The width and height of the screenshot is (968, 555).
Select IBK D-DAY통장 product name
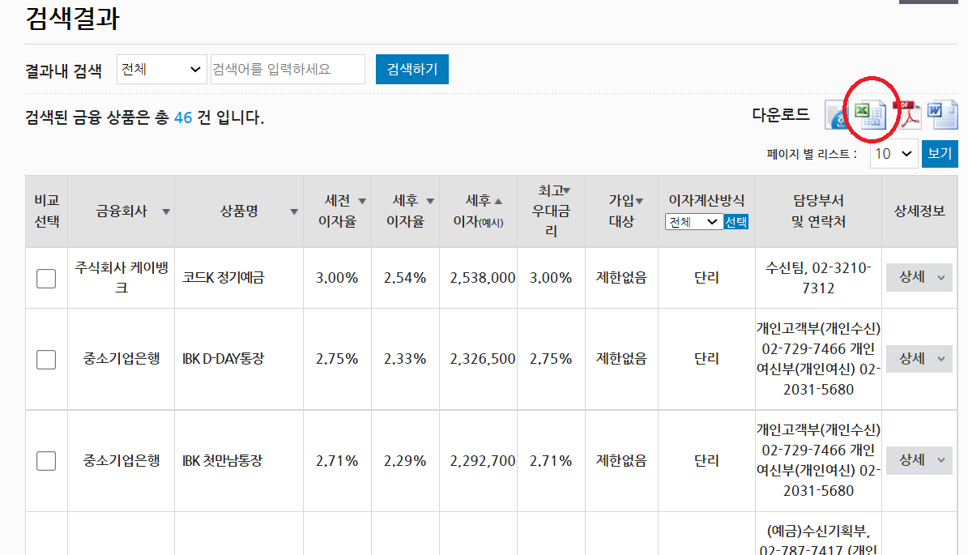coord(223,359)
